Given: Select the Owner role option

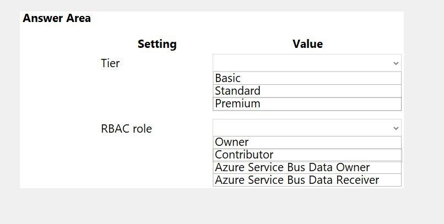Looking at the screenshot, I should pyautogui.click(x=307, y=142).
